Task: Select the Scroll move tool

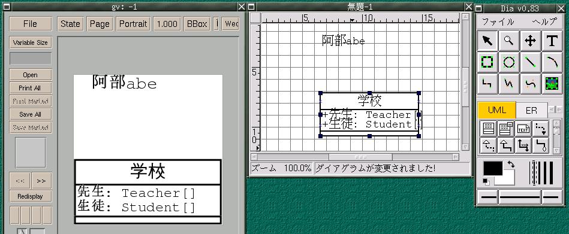Action: click(x=531, y=41)
